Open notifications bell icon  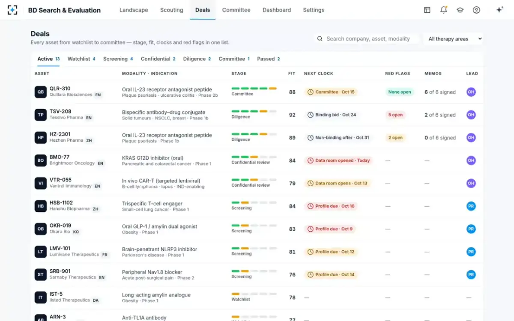pos(444,10)
